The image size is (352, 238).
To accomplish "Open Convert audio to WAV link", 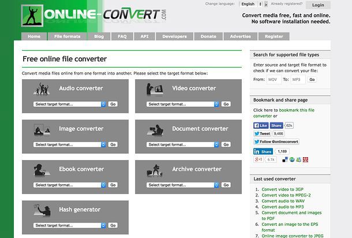I will tap(283, 201).
